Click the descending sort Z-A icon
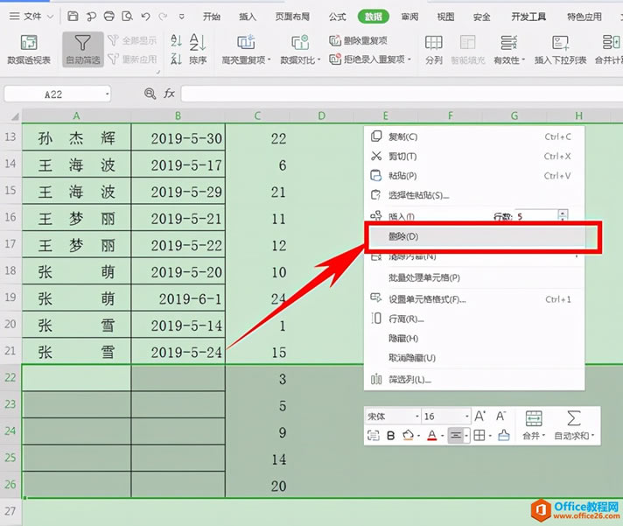 [x=176, y=60]
